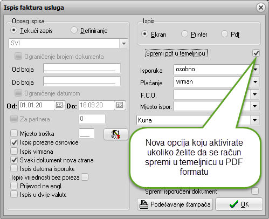269x219 pixels.
Task: Expand the Isporuka dropdown
Action: click(x=256, y=70)
